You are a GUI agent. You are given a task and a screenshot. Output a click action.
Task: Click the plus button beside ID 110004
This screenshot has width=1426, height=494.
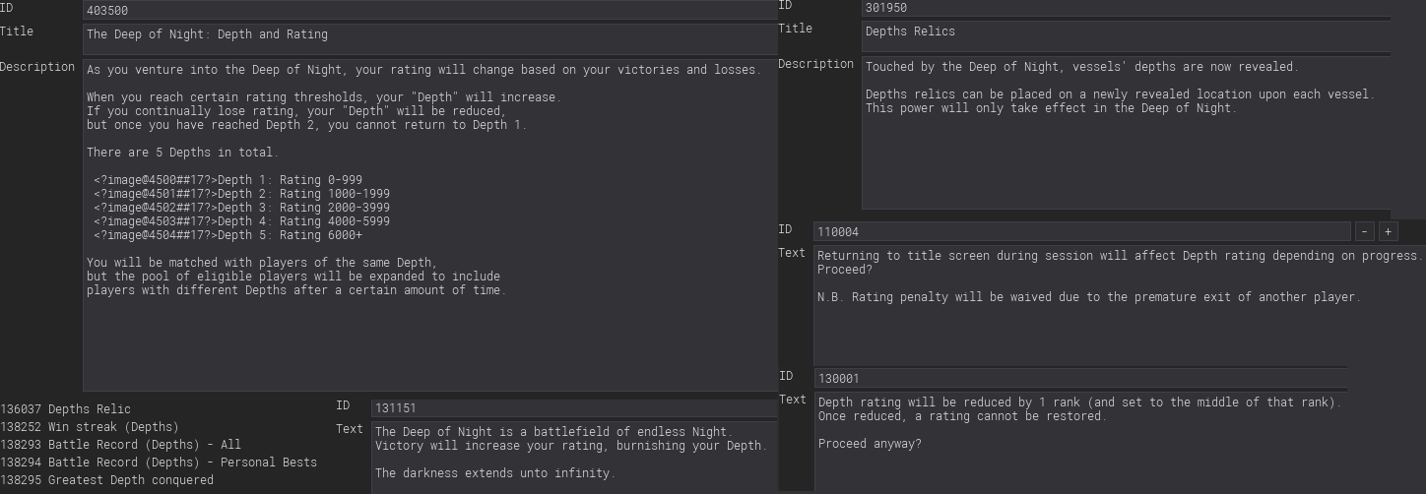(1388, 231)
